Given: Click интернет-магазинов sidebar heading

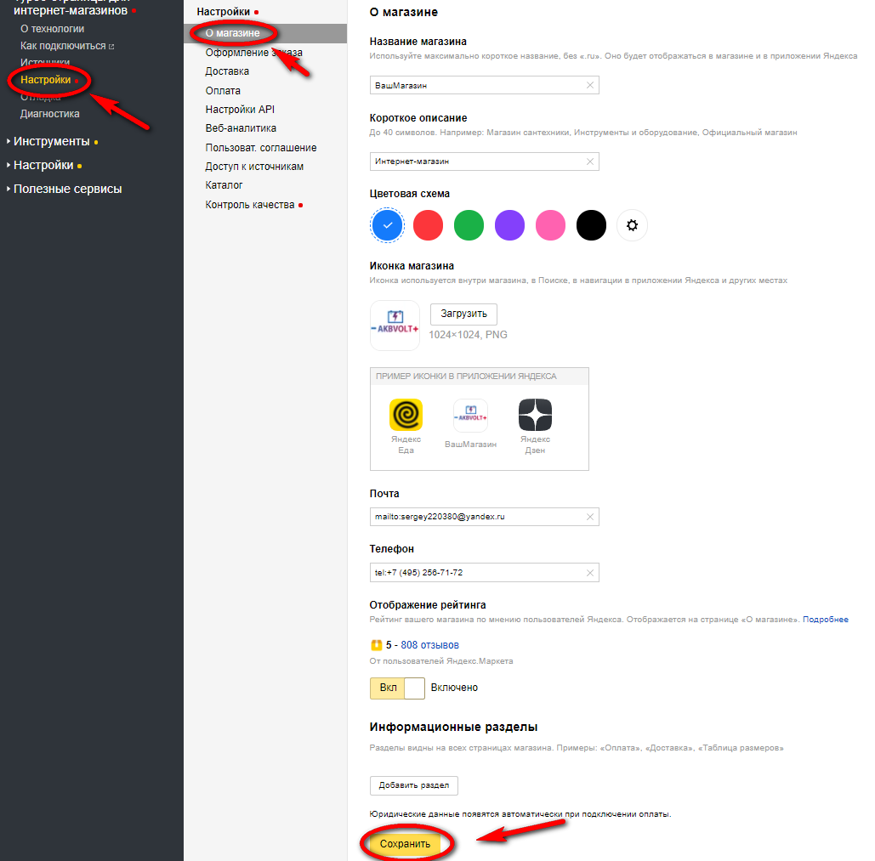Looking at the screenshot, I should 71,10.
